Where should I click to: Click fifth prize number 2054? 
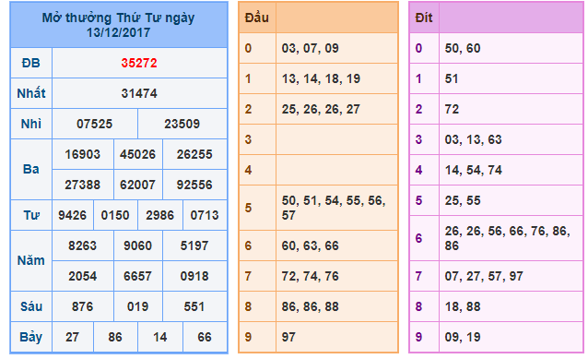[x=83, y=276]
